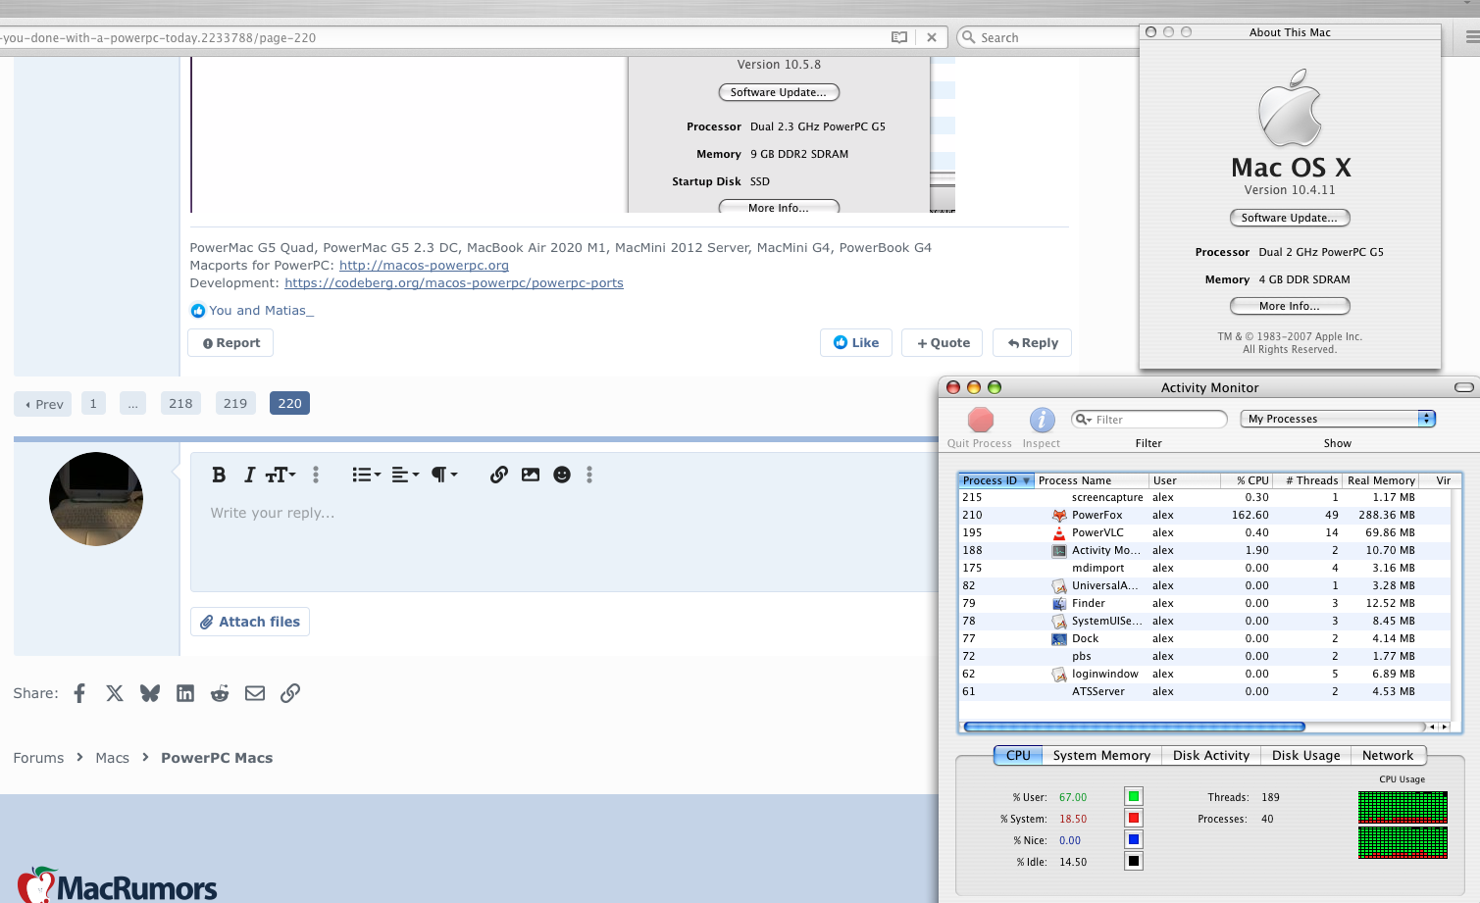Click the Quit Process stop-sign icon
The width and height of the screenshot is (1480, 903).
point(980,420)
